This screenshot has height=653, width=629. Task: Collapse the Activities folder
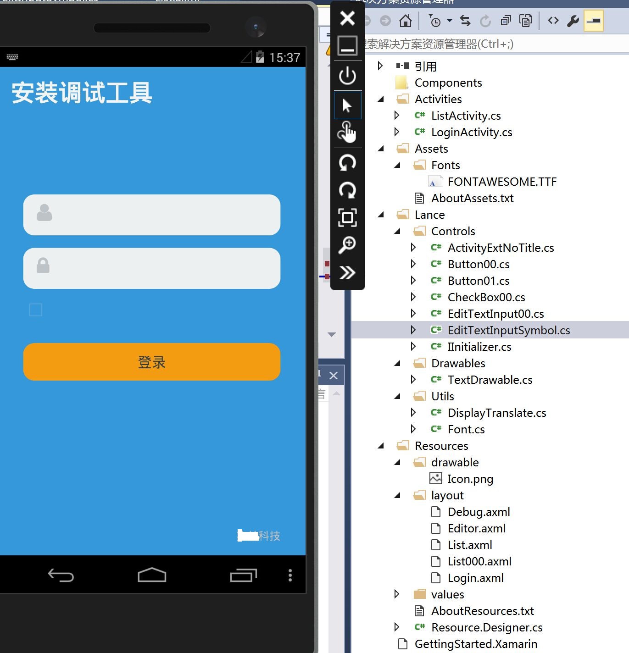(381, 99)
